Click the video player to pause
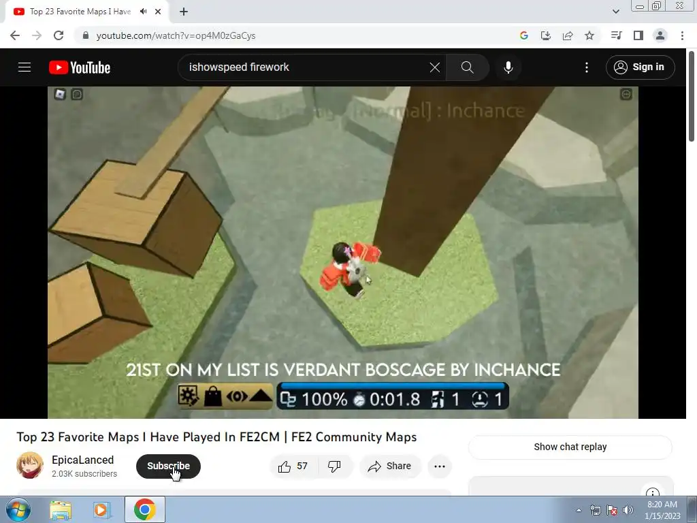This screenshot has width=697, height=523. [x=343, y=252]
